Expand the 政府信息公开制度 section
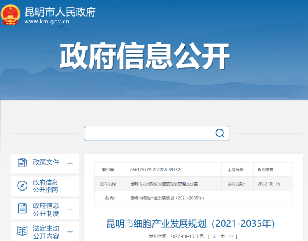The width and height of the screenshot is (308, 241). tap(70, 209)
